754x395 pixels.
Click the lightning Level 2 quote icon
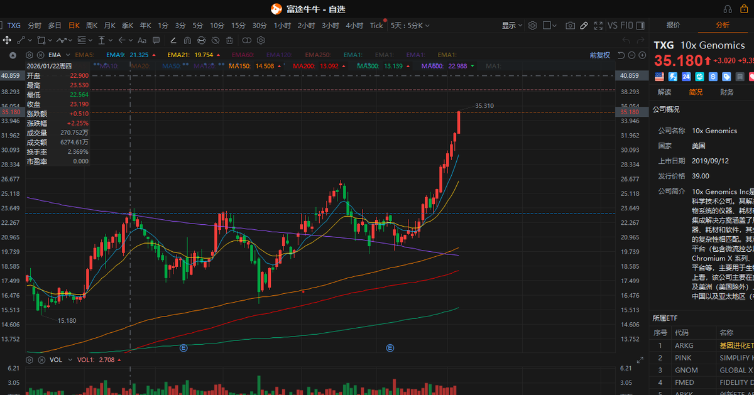(672, 77)
